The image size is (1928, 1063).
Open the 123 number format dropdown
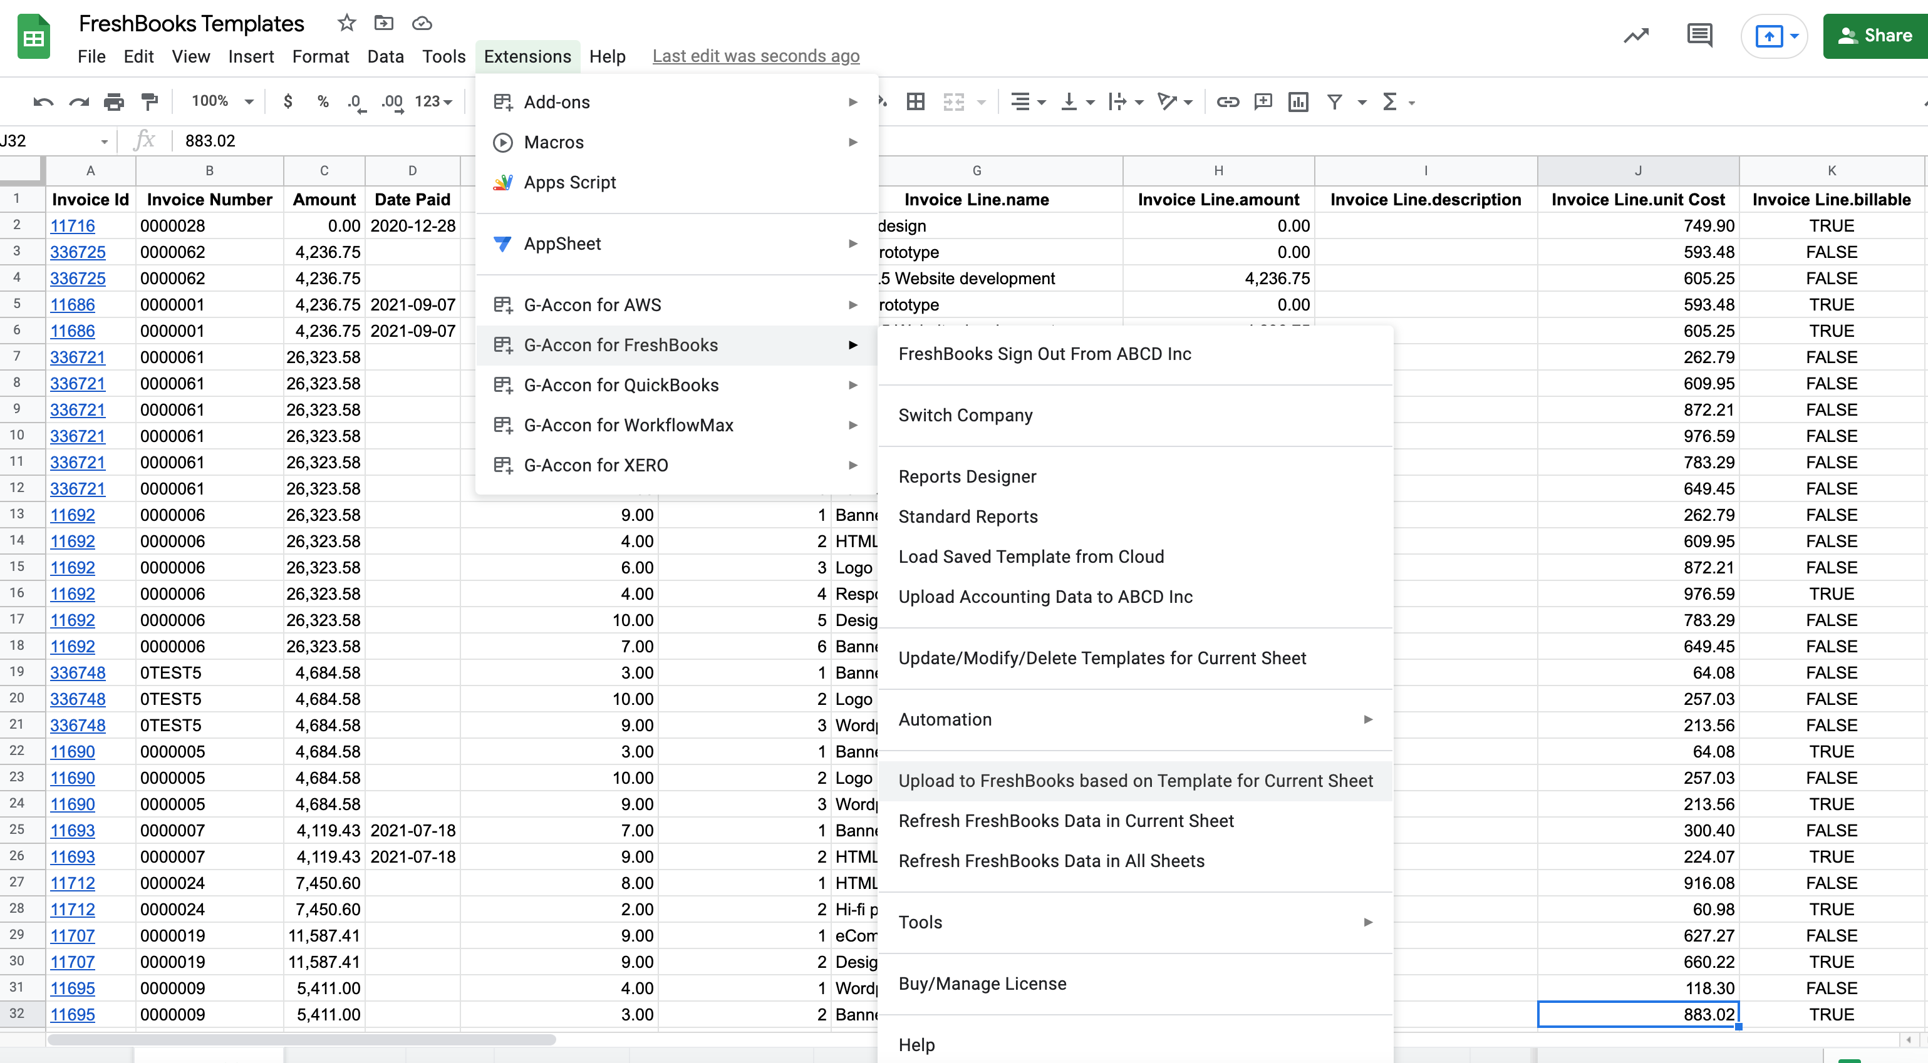click(x=433, y=101)
